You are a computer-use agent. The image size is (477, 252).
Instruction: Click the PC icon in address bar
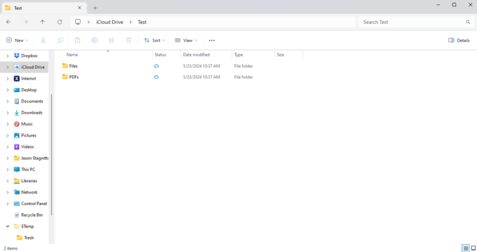click(x=78, y=22)
